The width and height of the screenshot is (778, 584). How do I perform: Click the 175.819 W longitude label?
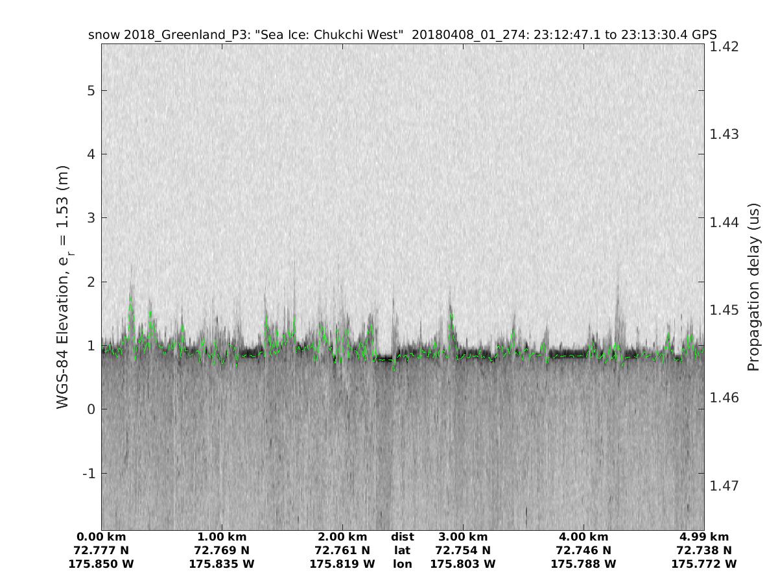(342, 564)
